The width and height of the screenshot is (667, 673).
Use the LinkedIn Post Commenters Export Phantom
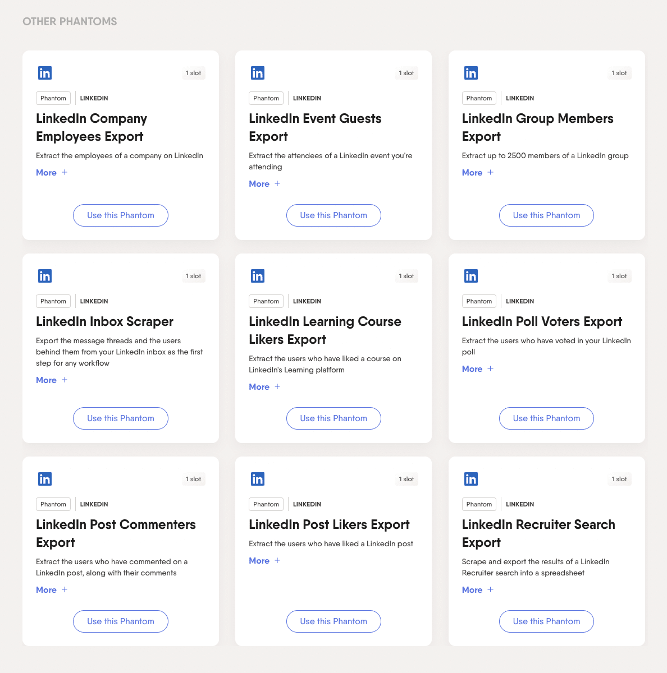point(120,621)
